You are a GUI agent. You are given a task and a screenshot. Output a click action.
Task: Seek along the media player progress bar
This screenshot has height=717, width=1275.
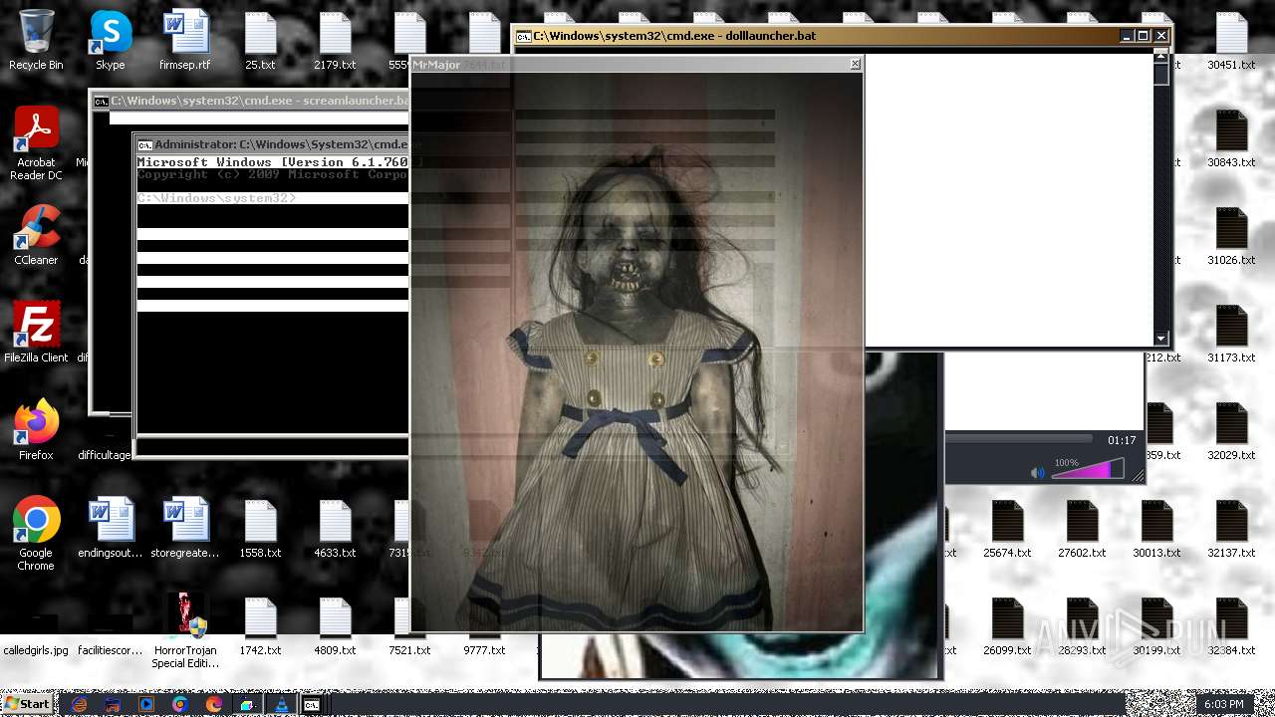click(x=1018, y=439)
